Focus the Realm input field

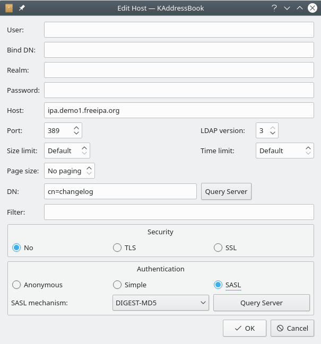coord(179,70)
